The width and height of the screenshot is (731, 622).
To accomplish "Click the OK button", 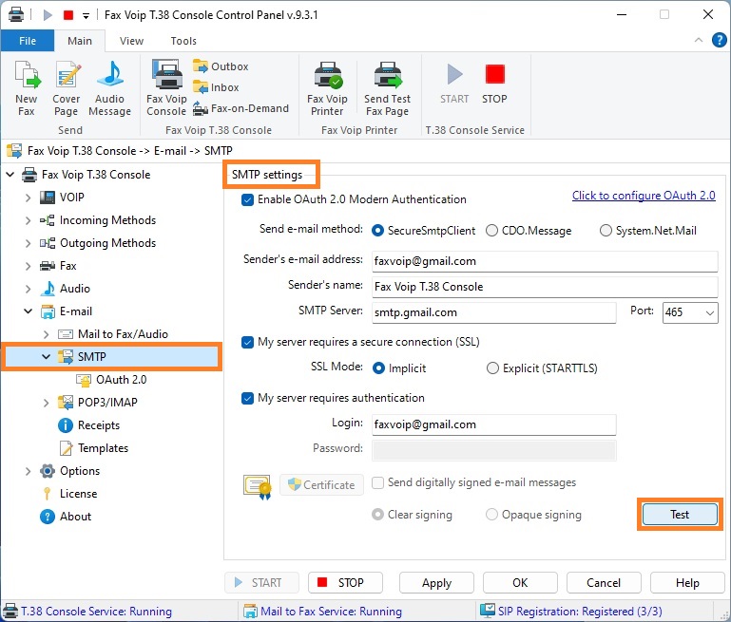I will tap(520, 583).
